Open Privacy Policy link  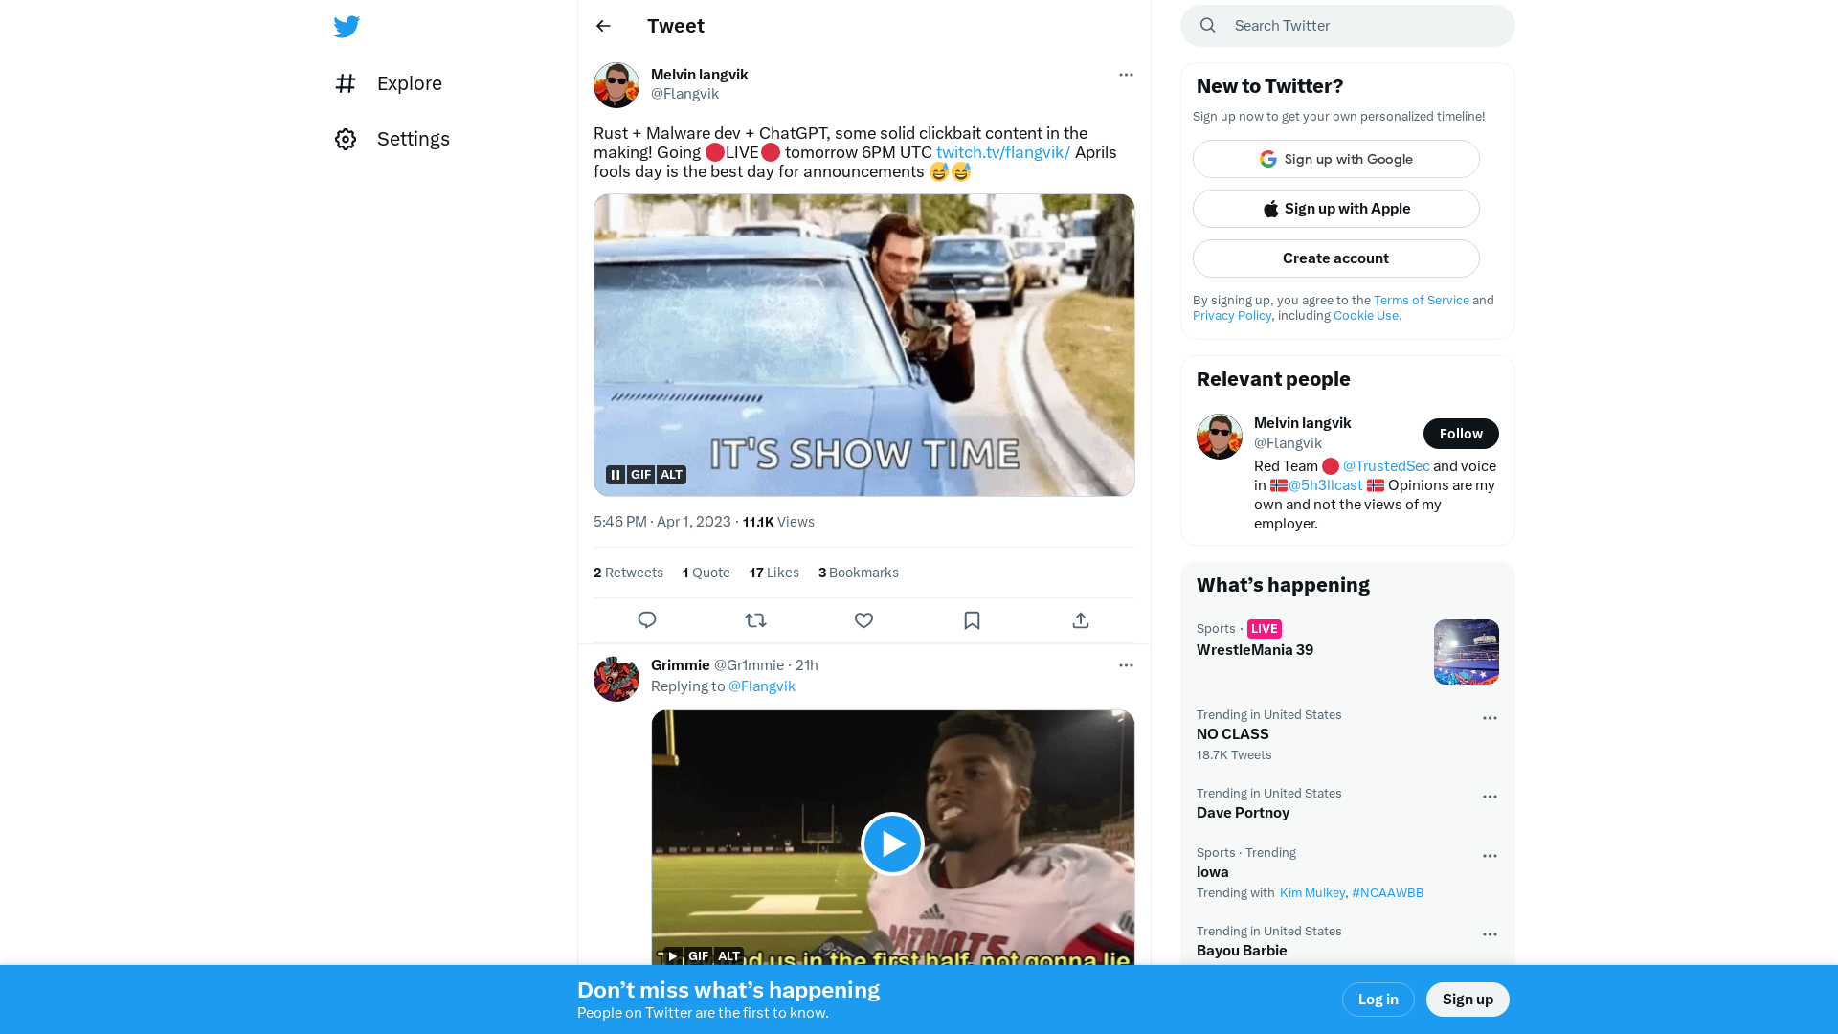(x=1231, y=316)
